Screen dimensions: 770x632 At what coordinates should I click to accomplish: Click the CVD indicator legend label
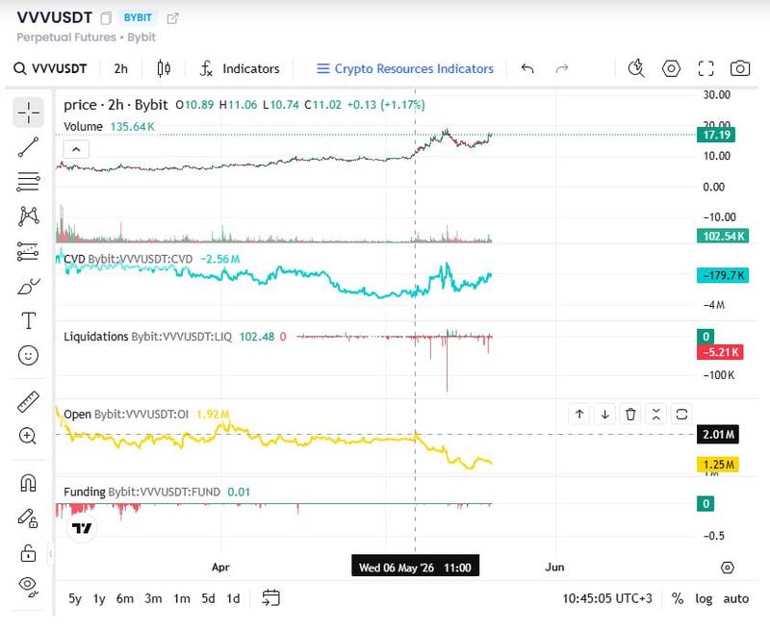coord(128,259)
